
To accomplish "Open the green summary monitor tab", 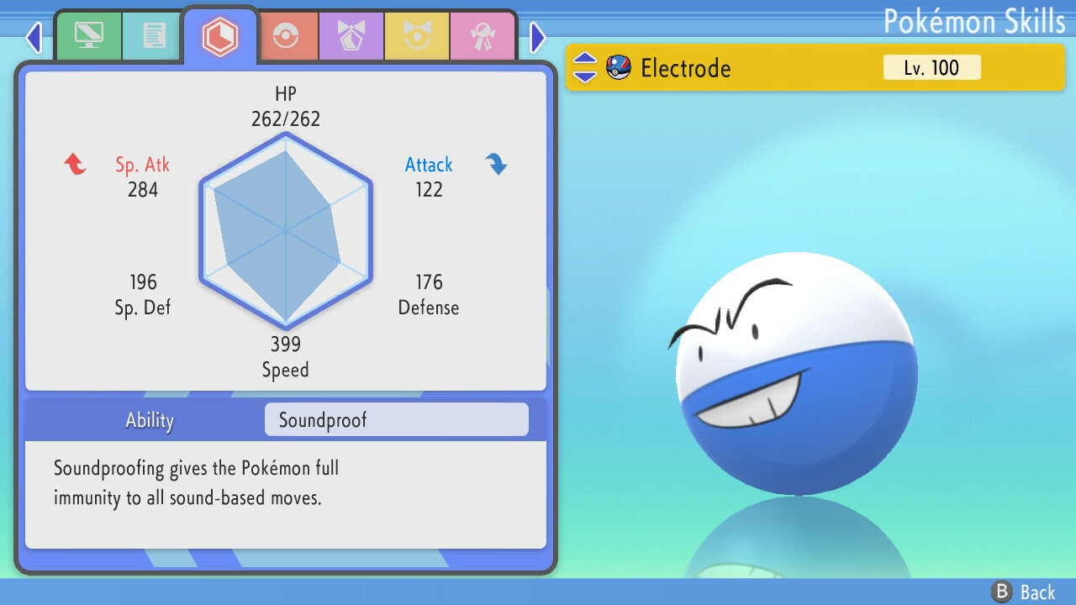I will (x=88, y=36).
